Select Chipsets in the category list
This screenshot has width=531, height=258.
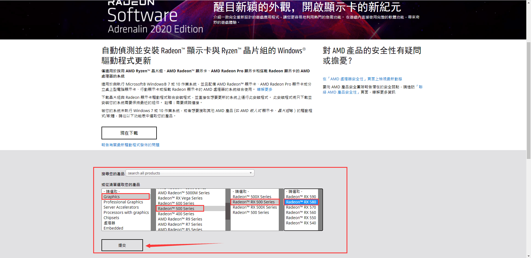click(x=126, y=218)
